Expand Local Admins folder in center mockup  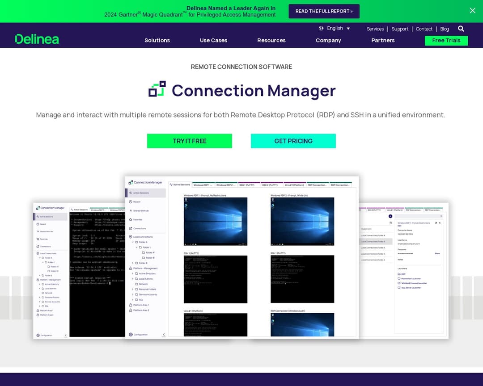[x=133, y=279]
